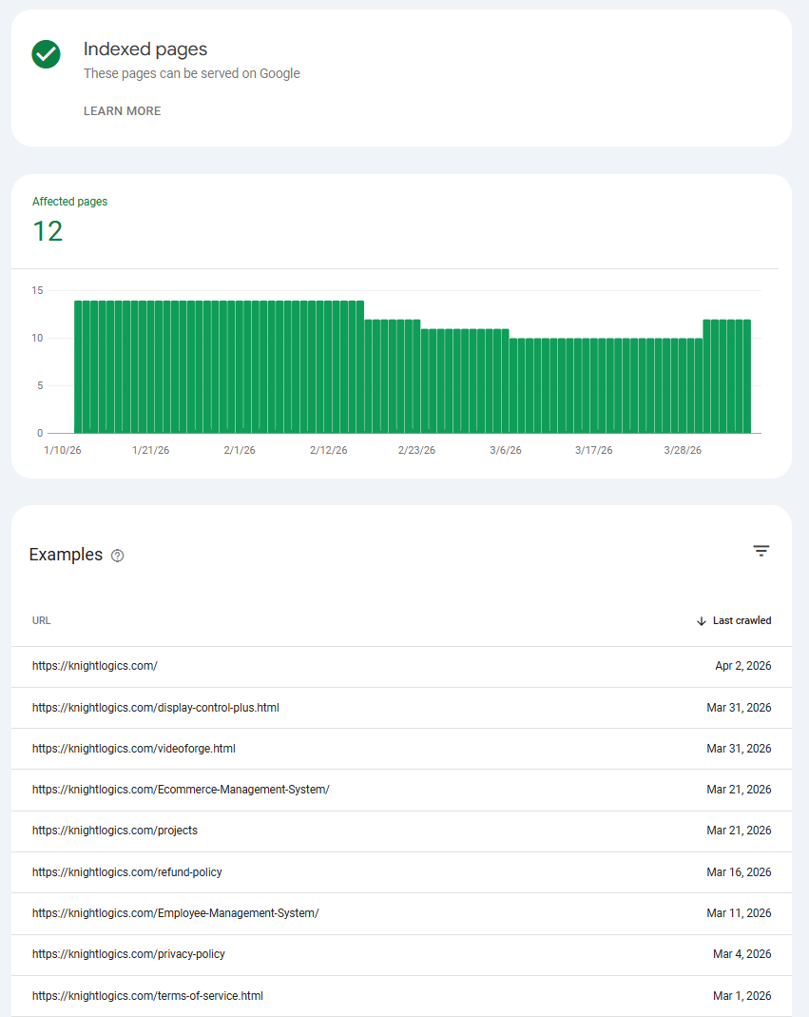Click the Affected pages count showing 12
This screenshot has height=1017, width=809.
(48, 230)
